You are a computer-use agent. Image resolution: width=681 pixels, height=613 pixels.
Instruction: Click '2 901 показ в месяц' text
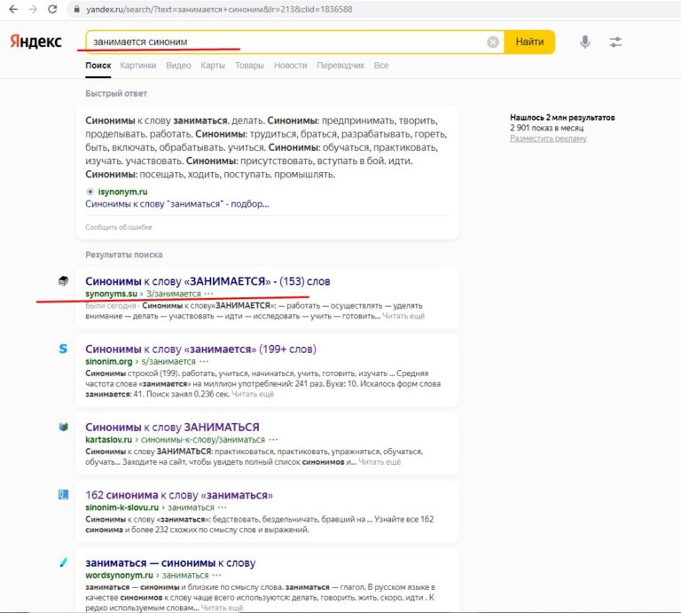point(547,128)
